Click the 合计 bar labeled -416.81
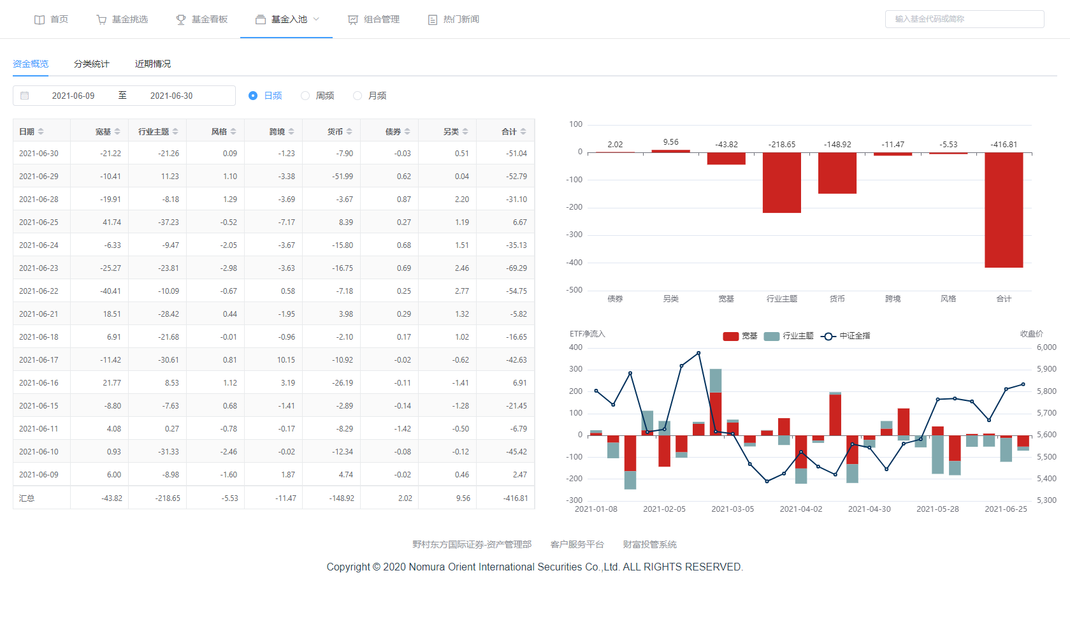The image size is (1070, 624). 1003,210
